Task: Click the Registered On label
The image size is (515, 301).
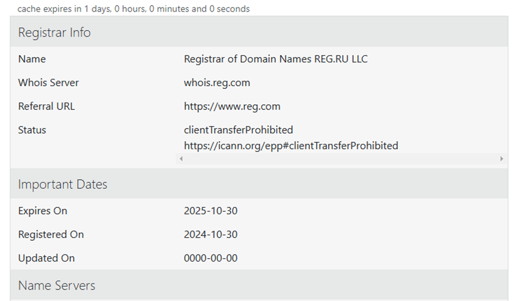Action: point(51,235)
